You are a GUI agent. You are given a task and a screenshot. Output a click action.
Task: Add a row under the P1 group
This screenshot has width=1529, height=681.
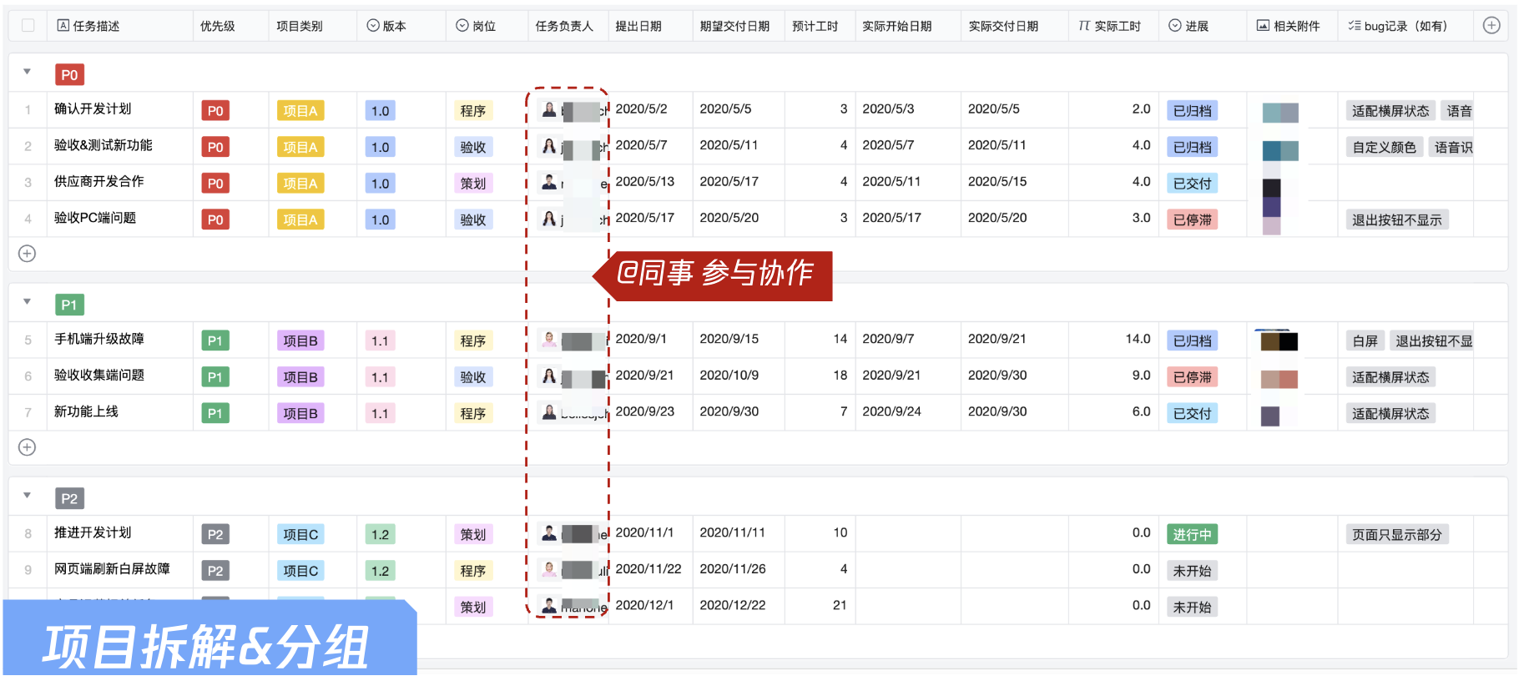(x=28, y=447)
